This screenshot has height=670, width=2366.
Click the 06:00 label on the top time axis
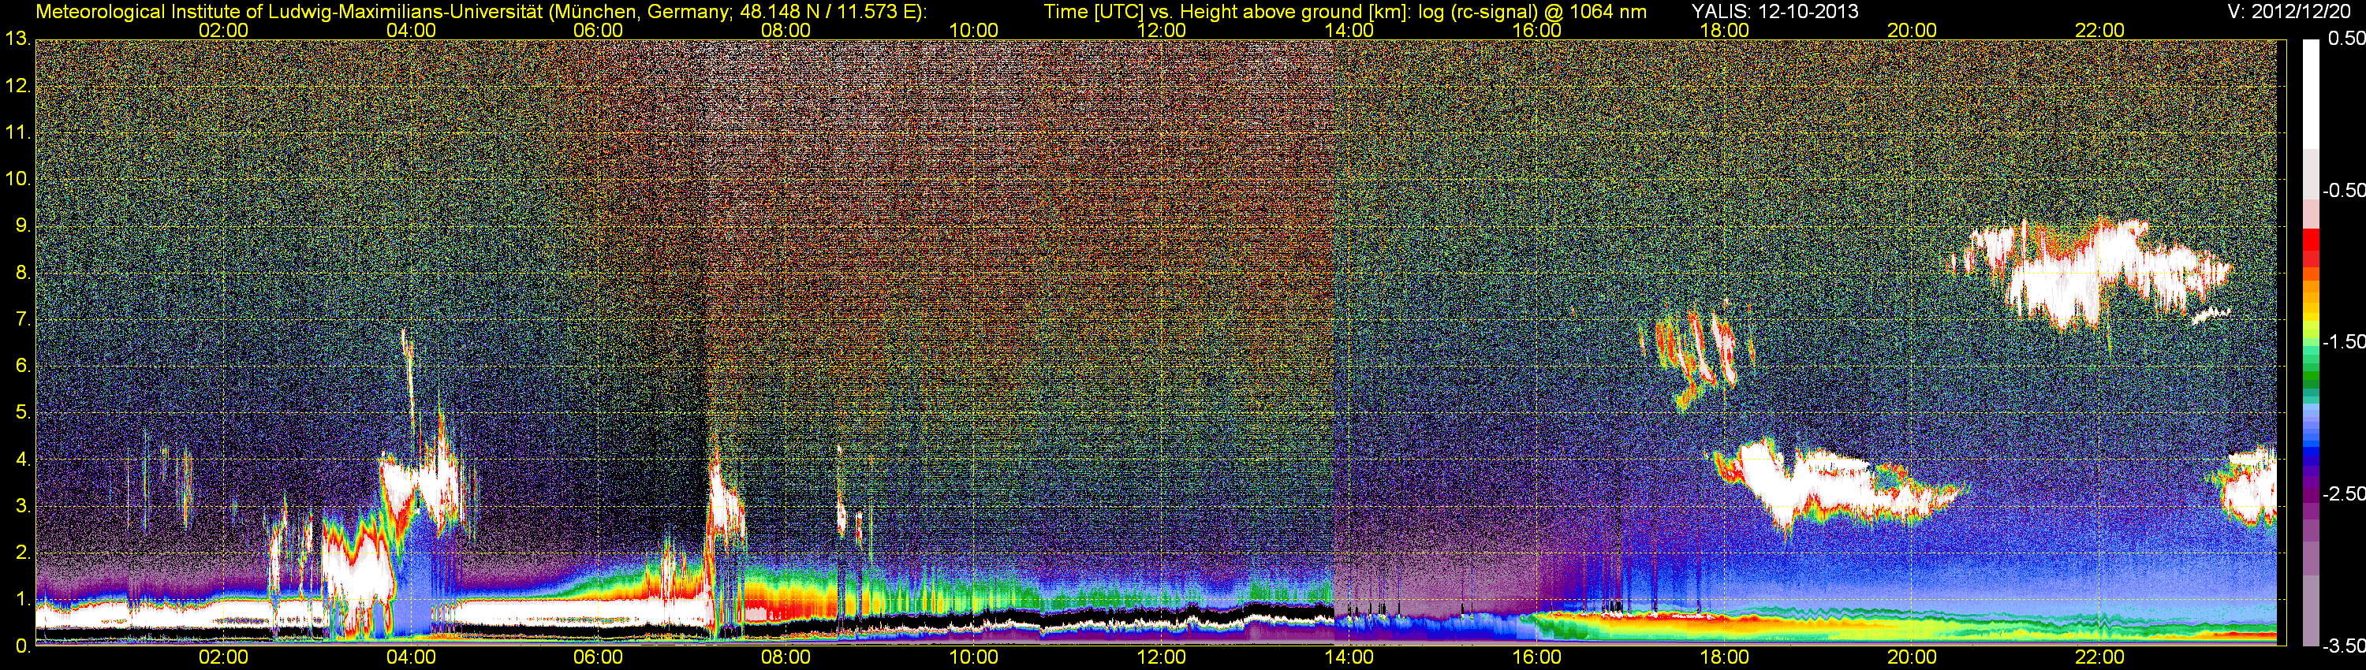pyautogui.click(x=598, y=30)
